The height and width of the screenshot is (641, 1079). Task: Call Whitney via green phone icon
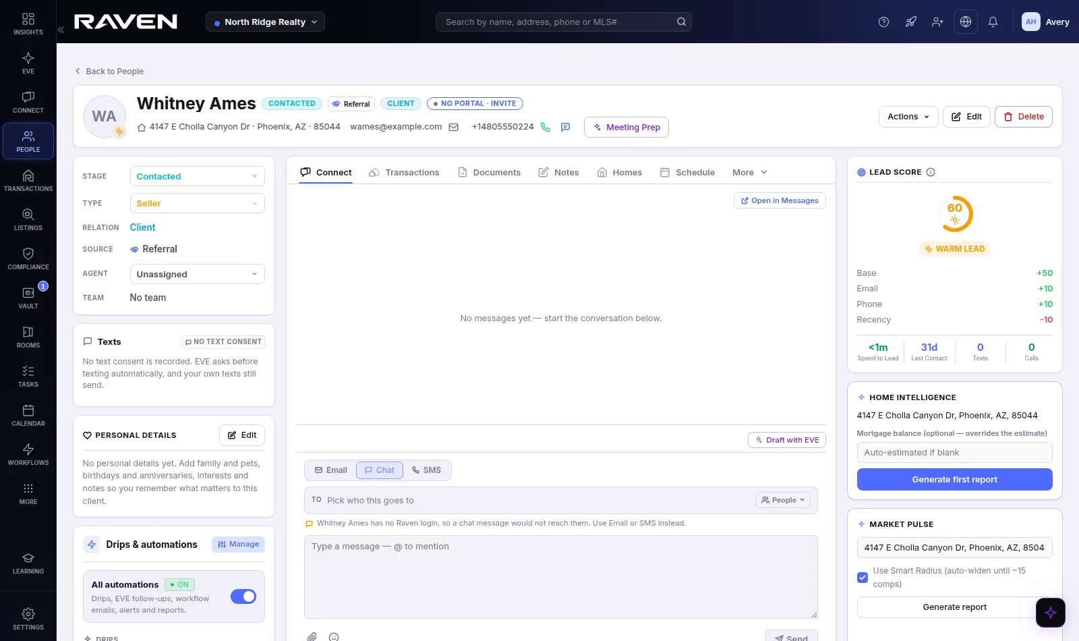[x=545, y=127]
